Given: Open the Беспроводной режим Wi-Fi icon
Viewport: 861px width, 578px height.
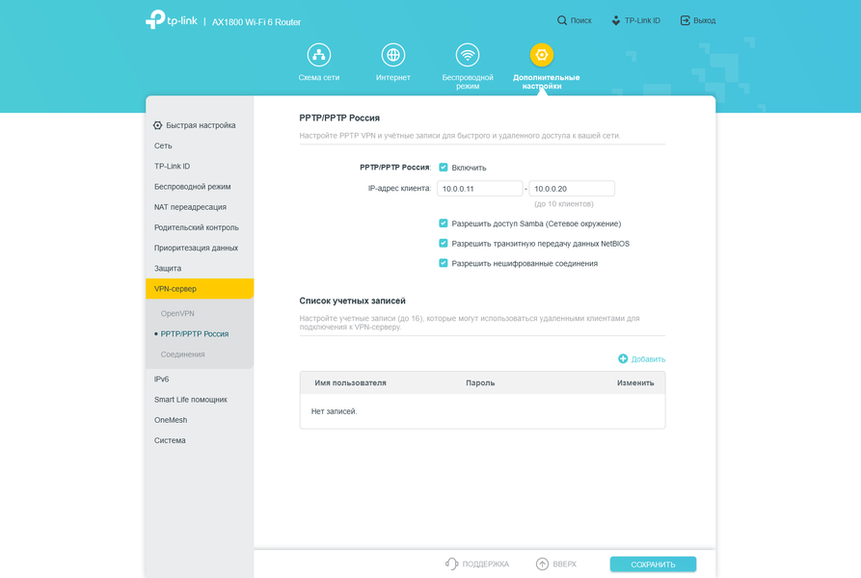Looking at the screenshot, I should pyautogui.click(x=468, y=55).
